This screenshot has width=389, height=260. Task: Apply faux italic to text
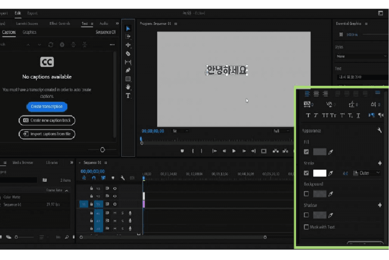(316, 115)
